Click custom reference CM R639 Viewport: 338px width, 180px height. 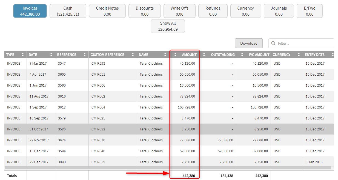coord(98,162)
